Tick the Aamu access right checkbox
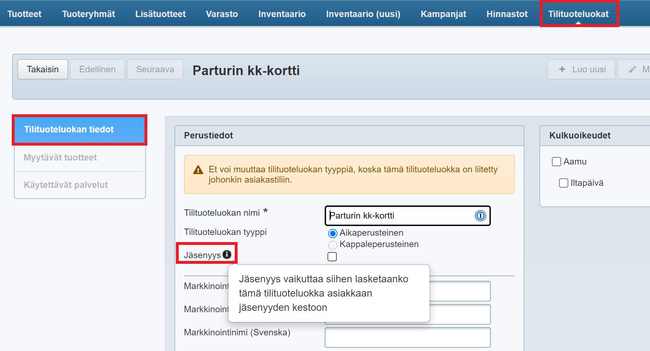Viewport: 650px width, 351px height. (x=557, y=162)
